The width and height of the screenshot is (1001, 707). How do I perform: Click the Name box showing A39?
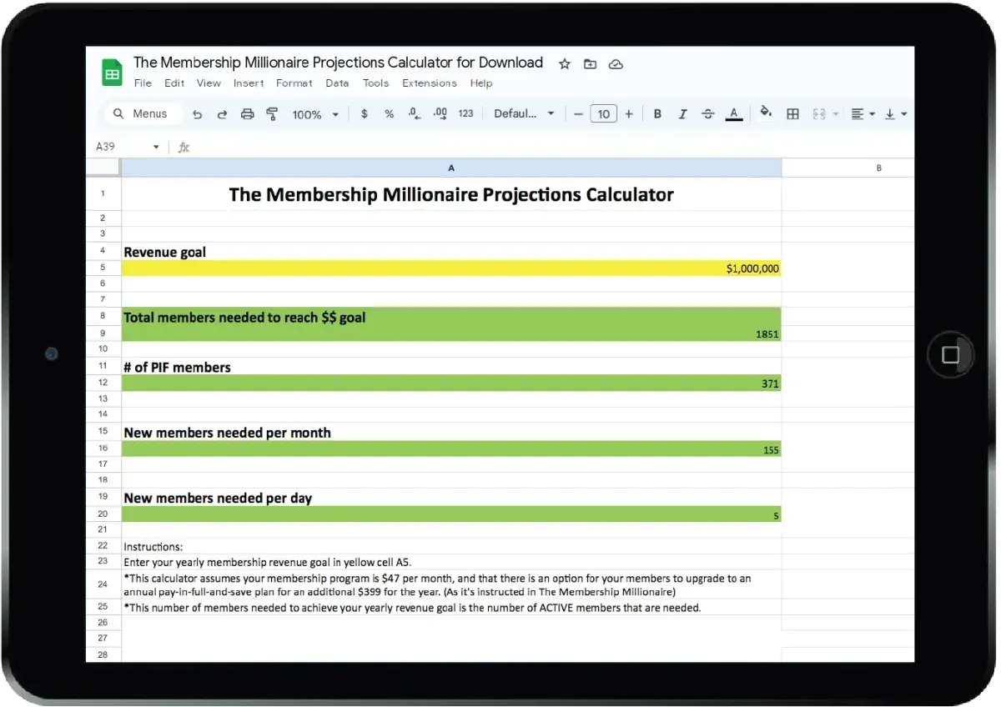(106, 147)
